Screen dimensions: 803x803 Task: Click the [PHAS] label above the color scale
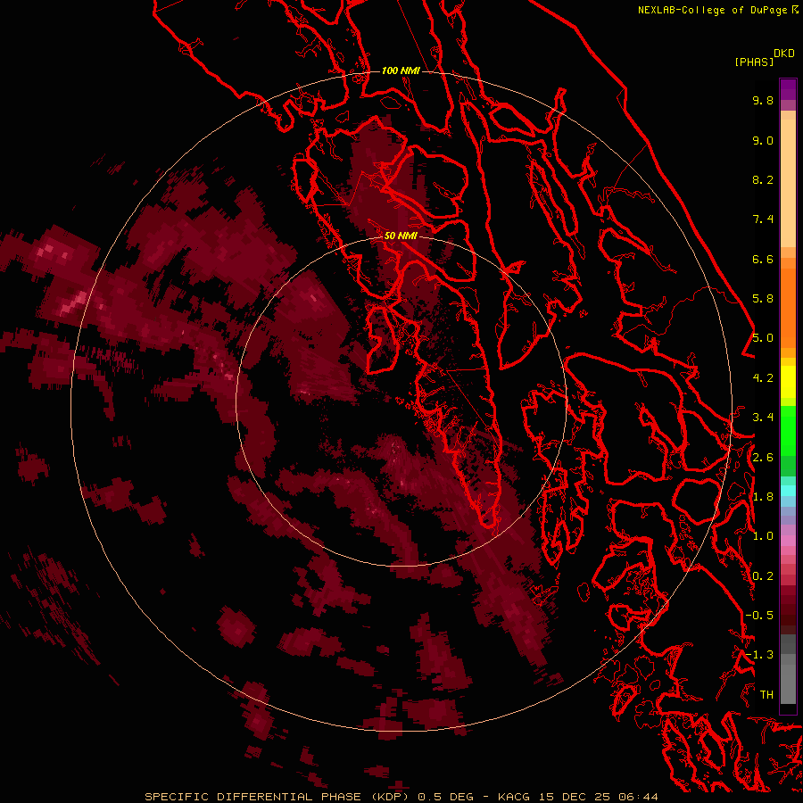[x=754, y=62]
